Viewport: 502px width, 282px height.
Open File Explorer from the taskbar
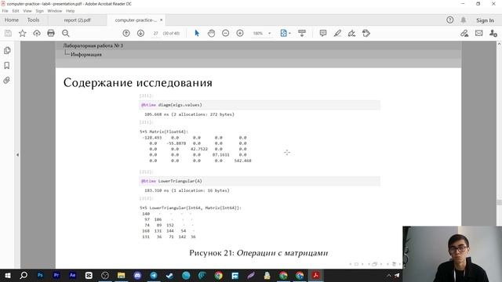pos(121,275)
